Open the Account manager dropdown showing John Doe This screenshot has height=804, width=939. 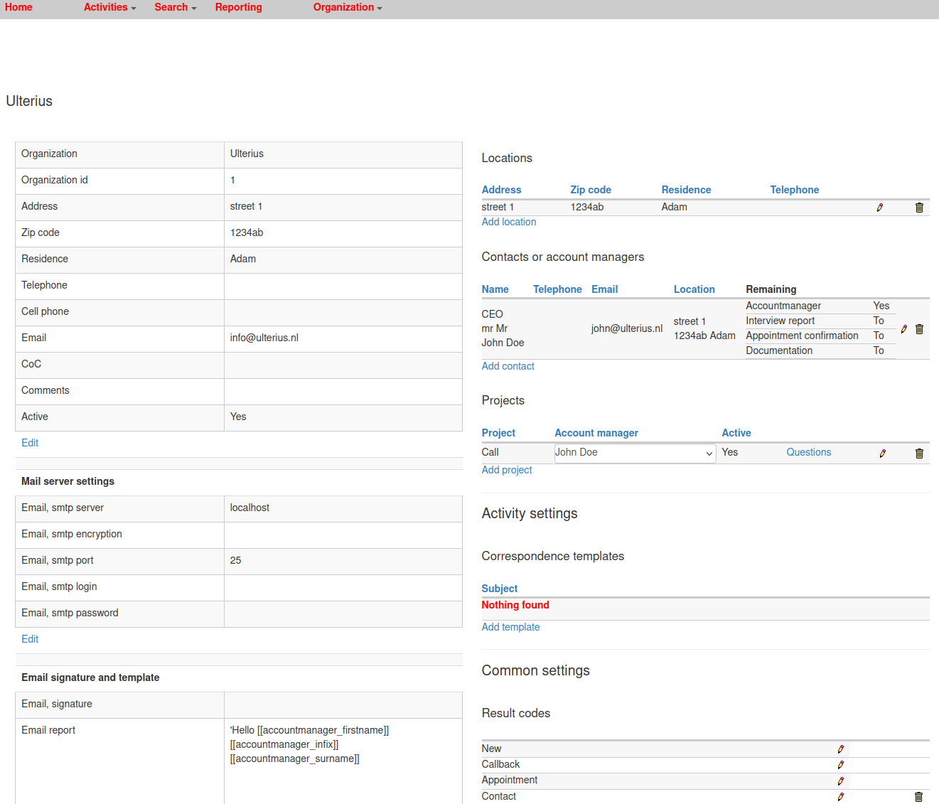[x=635, y=453]
